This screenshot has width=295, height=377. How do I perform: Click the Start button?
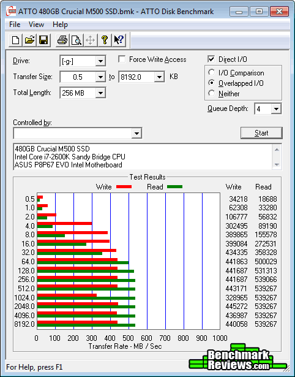click(x=261, y=133)
